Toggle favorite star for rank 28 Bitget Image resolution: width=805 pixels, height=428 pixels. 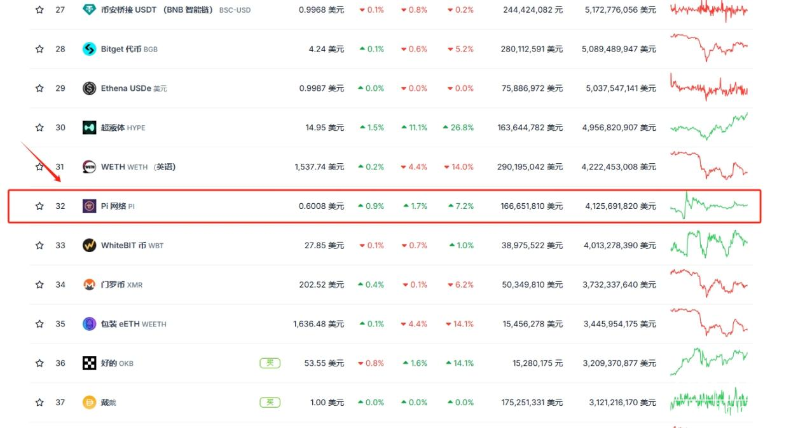pos(39,49)
